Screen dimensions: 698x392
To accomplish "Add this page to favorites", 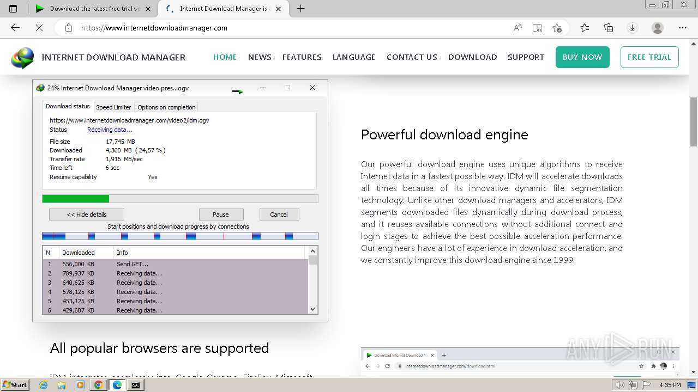I will click(557, 28).
